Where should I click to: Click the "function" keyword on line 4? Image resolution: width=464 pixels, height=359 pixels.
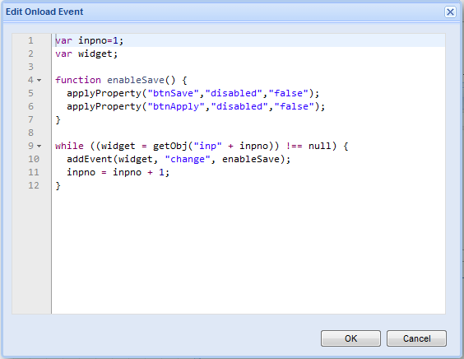click(x=78, y=80)
